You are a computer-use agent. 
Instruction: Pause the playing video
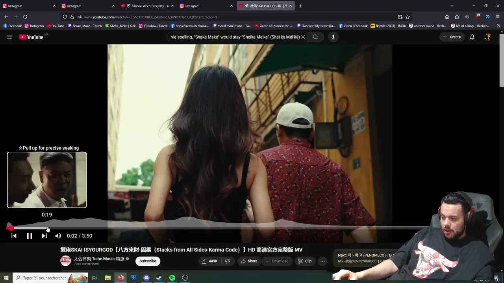[30, 236]
